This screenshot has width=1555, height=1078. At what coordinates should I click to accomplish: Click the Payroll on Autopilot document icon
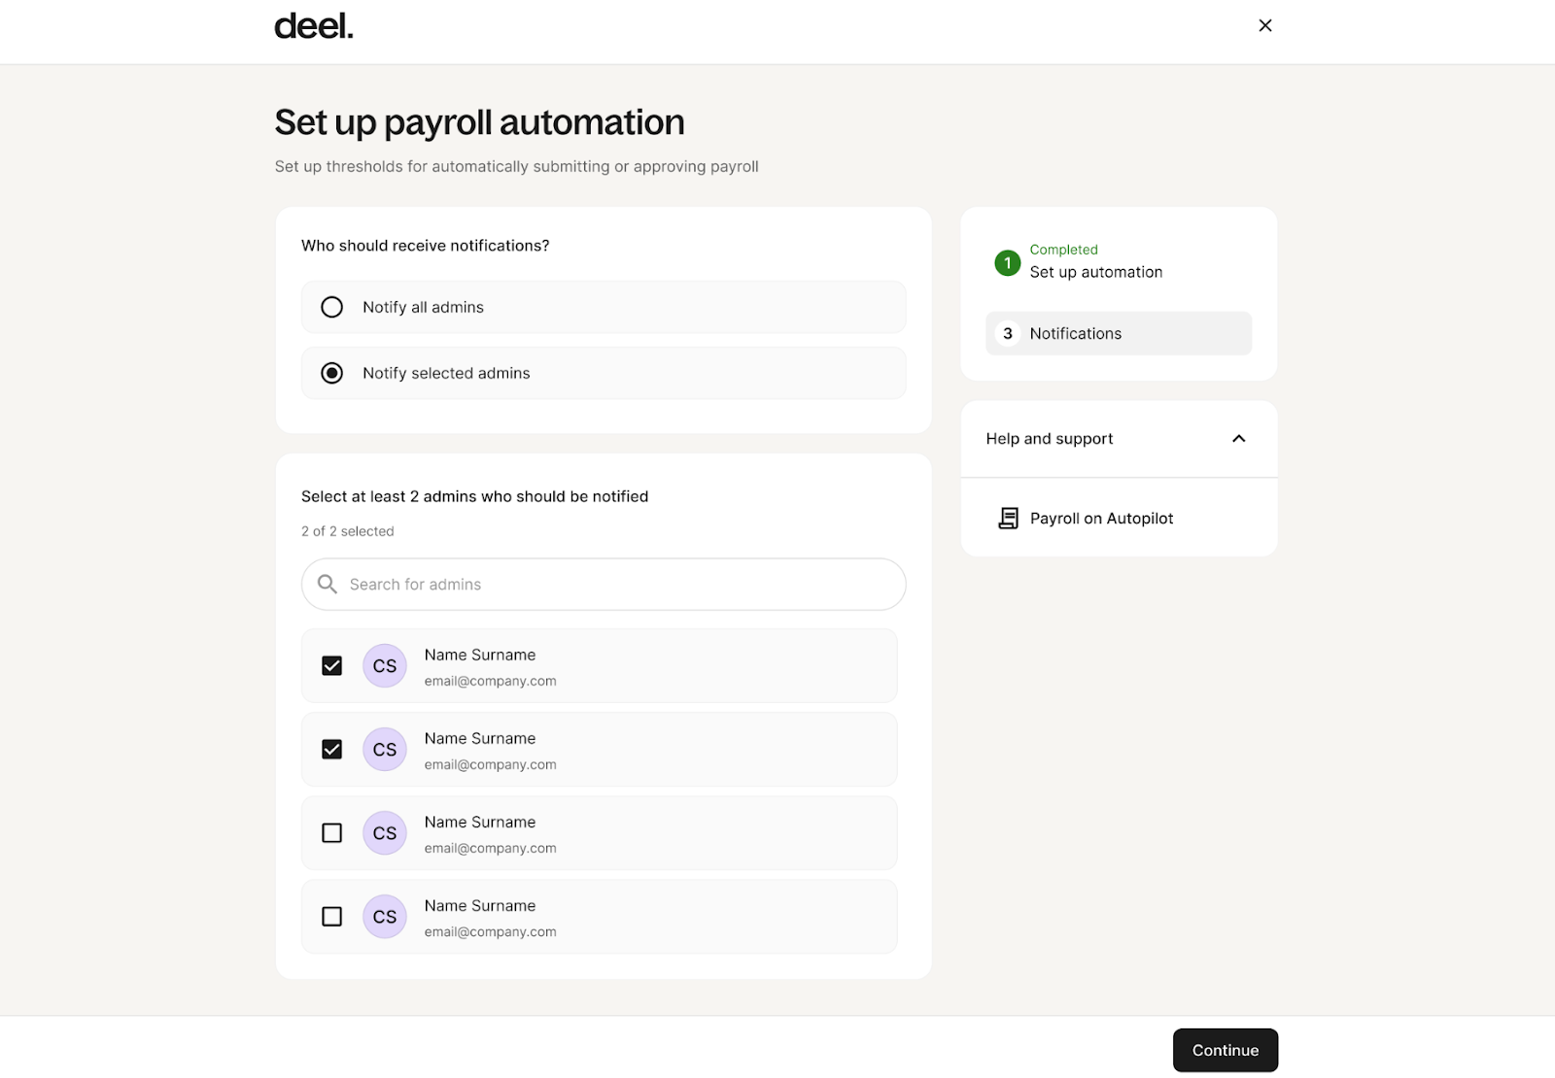click(x=1008, y=519)
